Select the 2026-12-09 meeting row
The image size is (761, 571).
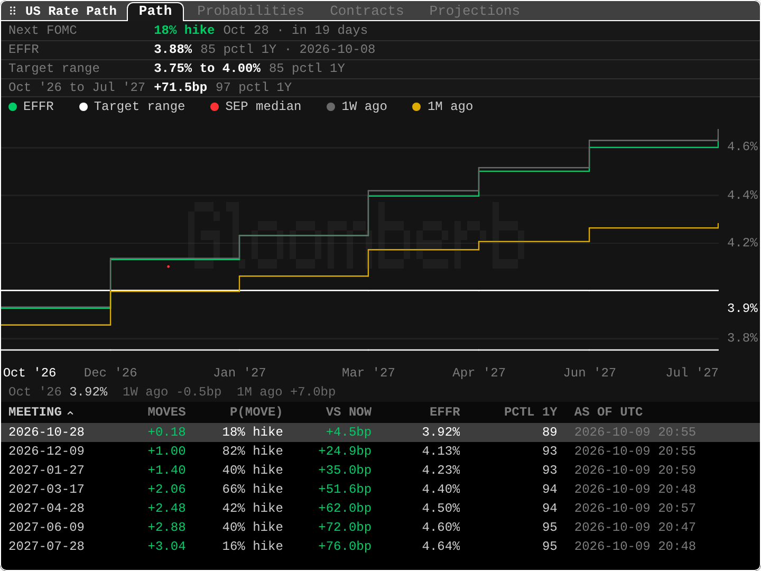click(x=380, y=451)
